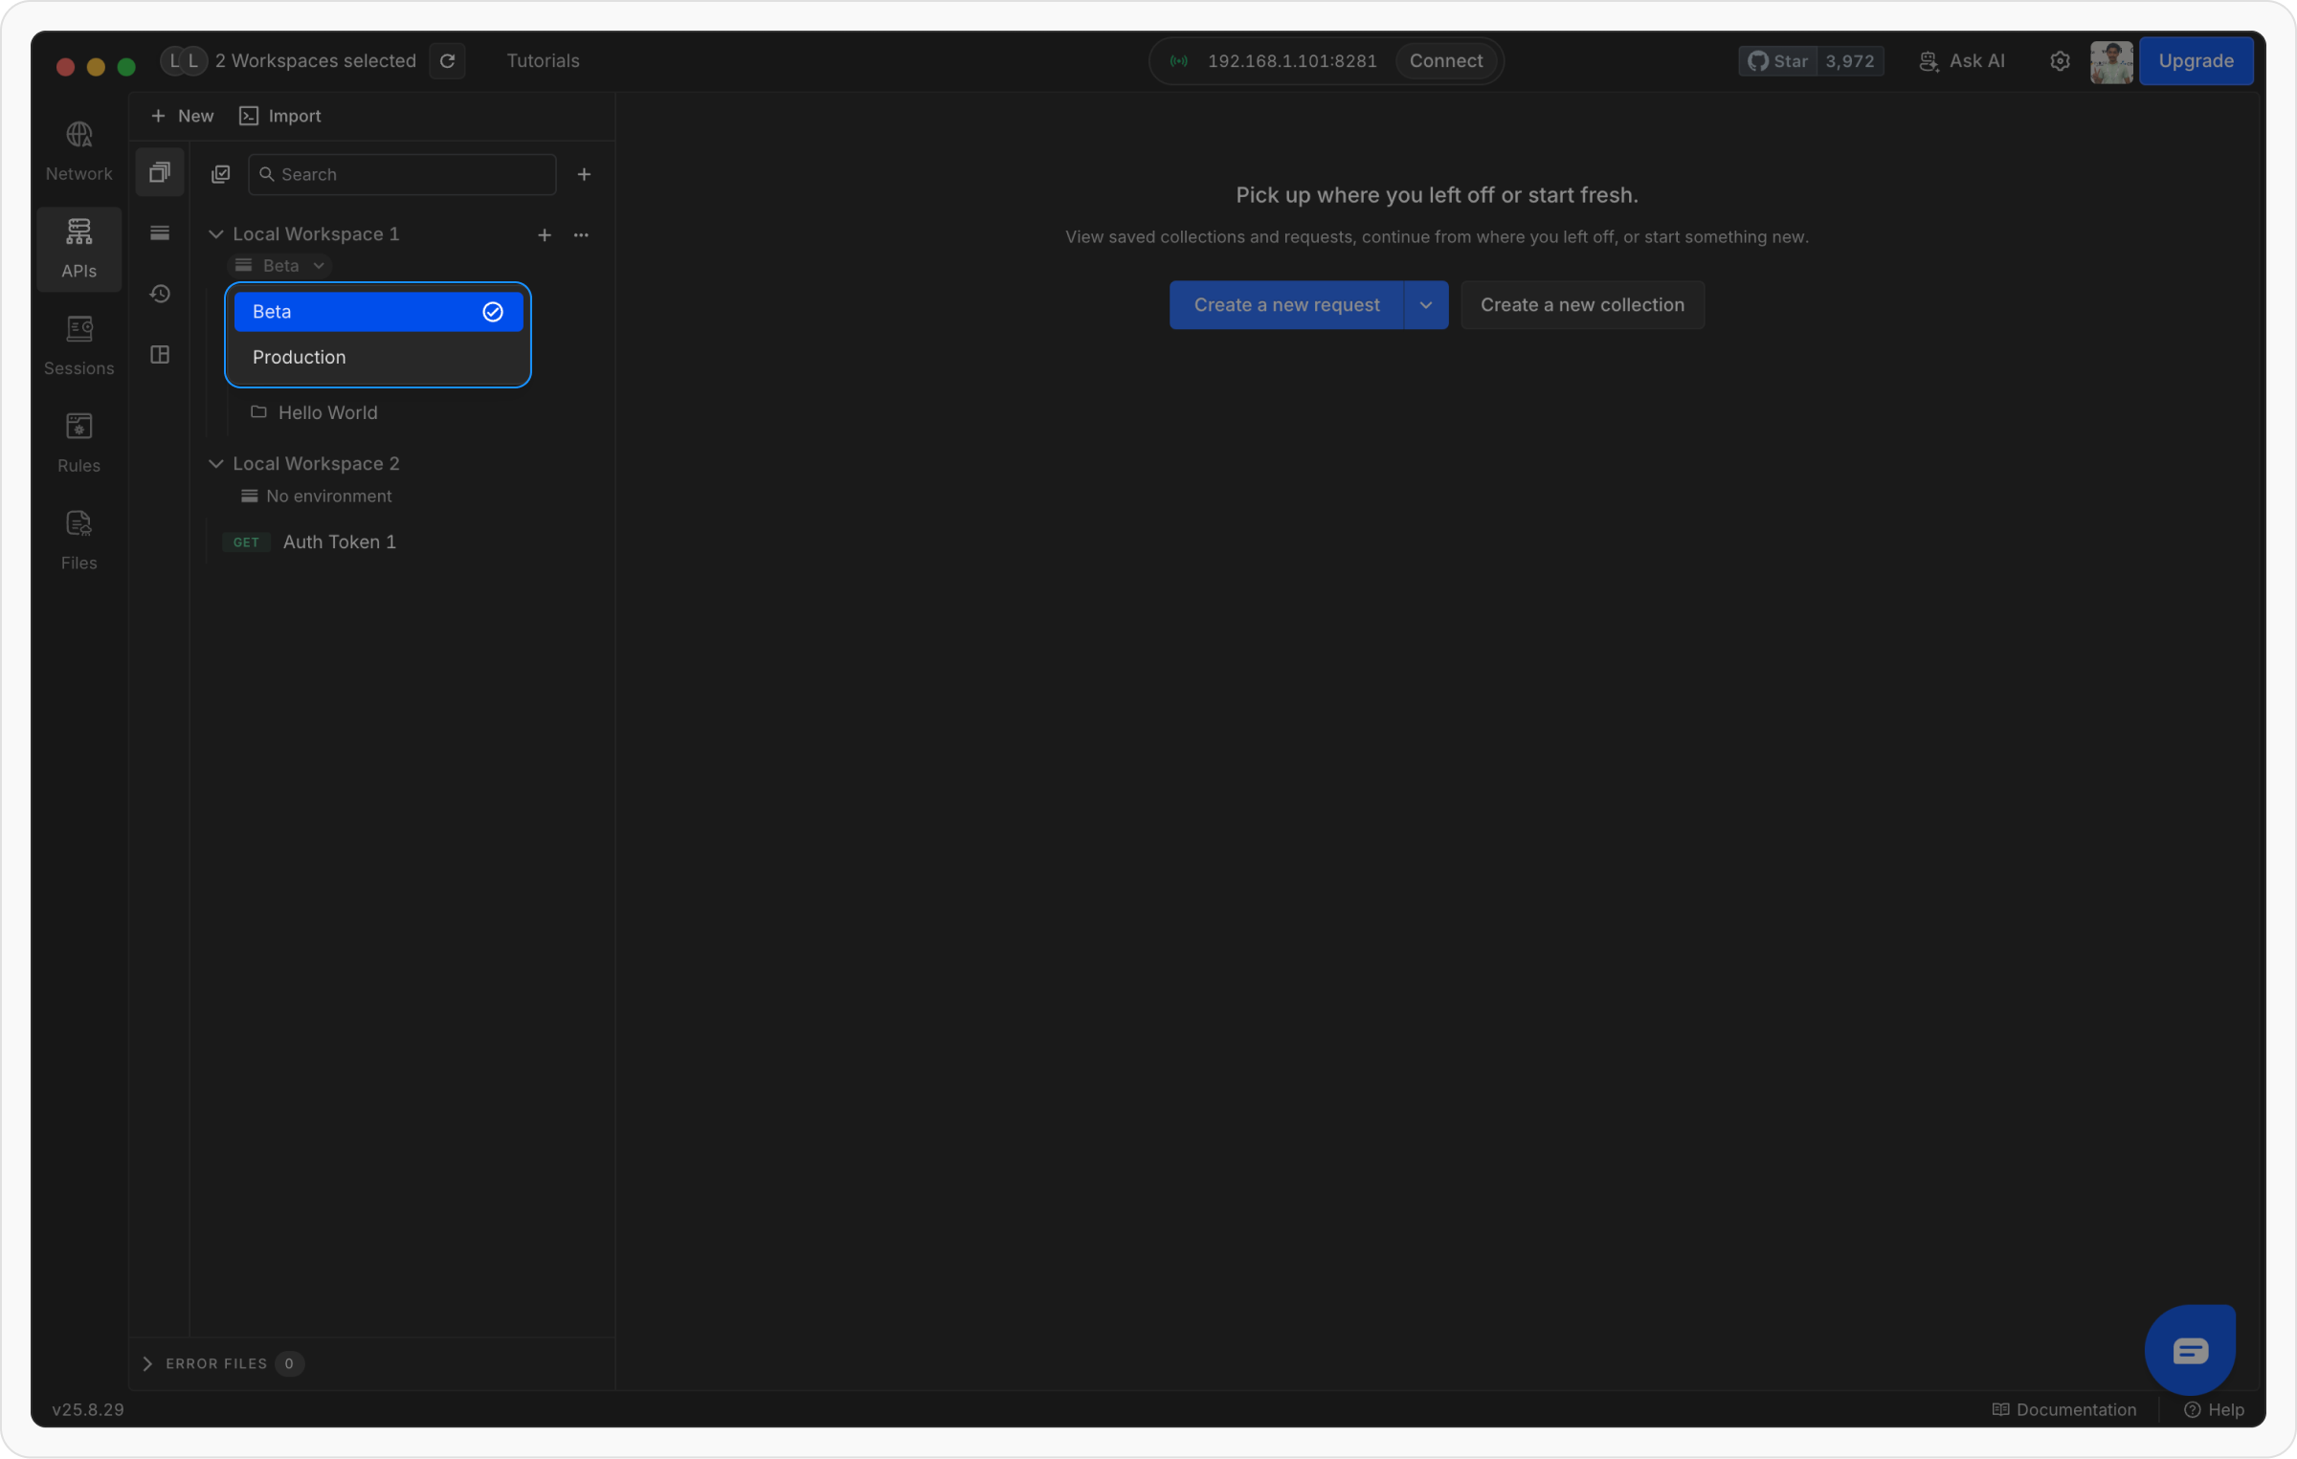
Task: Open the History panel icon
Action: pos(160,294)
